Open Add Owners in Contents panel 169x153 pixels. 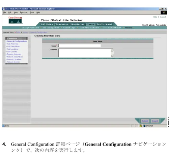[x=12, y=52]
